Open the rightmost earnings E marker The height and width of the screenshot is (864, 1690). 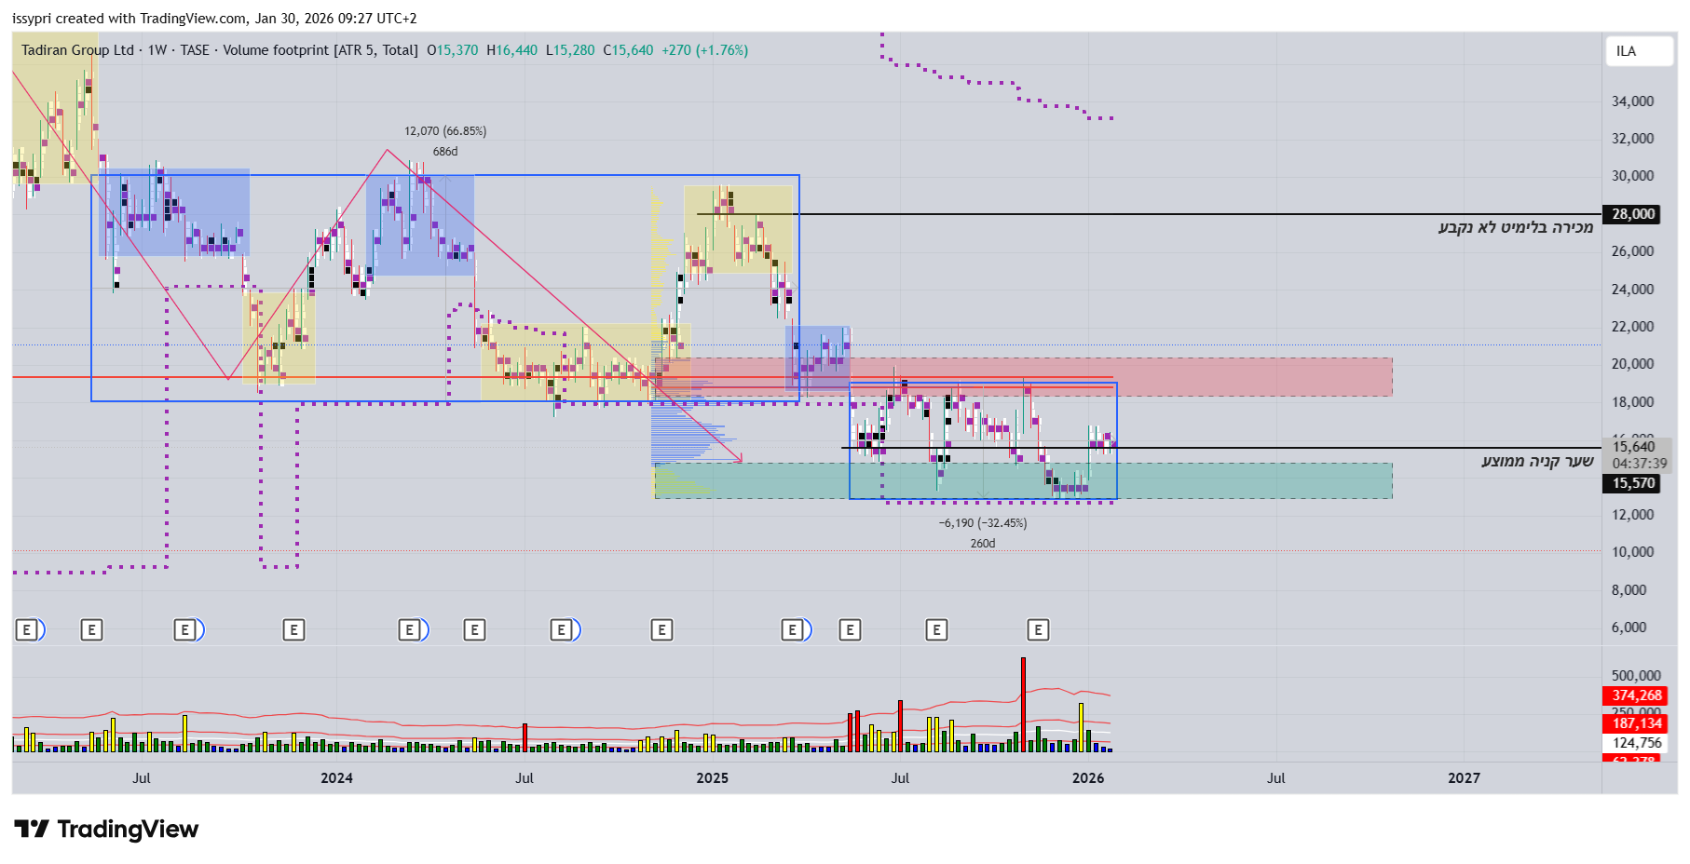tap(1038, 630)
